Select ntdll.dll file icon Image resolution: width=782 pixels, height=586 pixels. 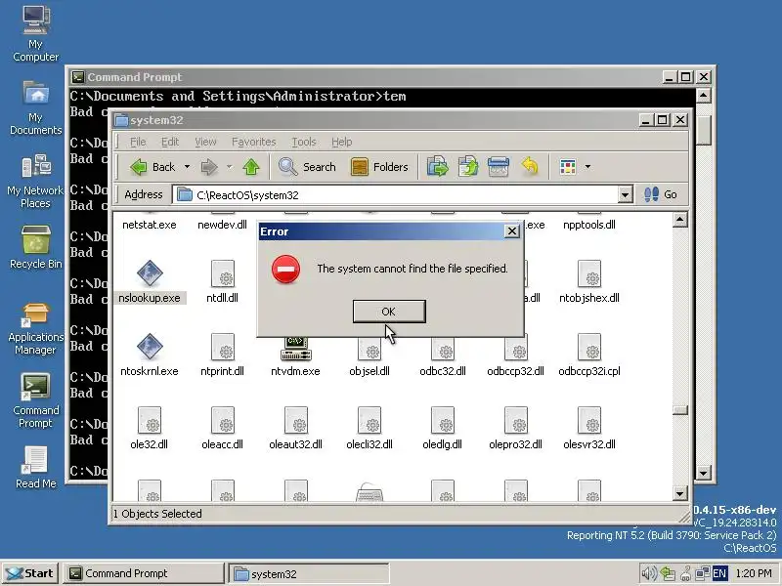223,273
